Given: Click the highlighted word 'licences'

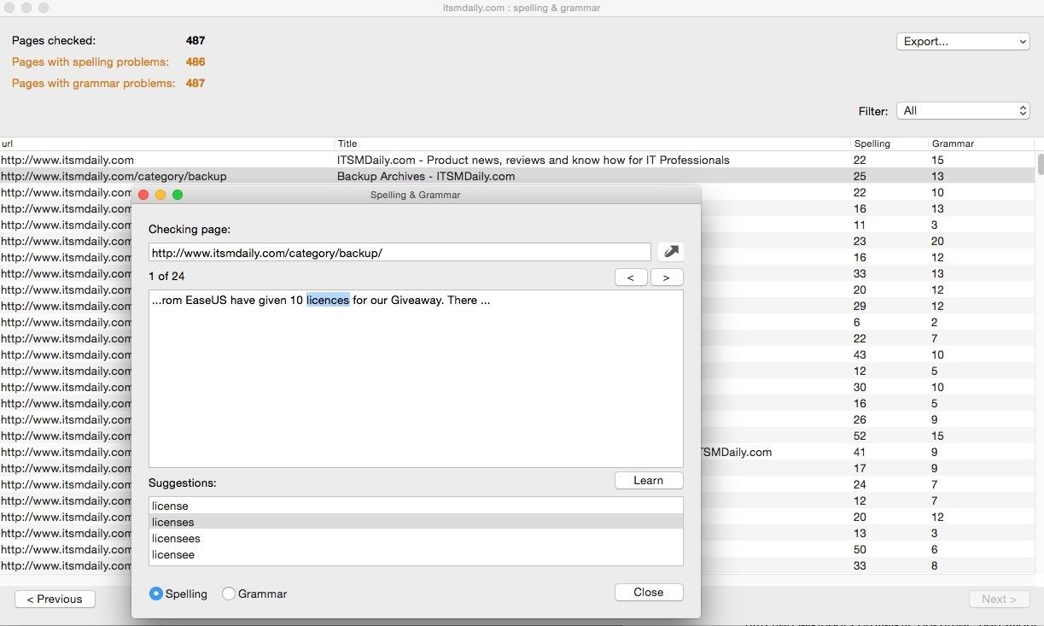Looking at the screenshot, I should 328,301.
